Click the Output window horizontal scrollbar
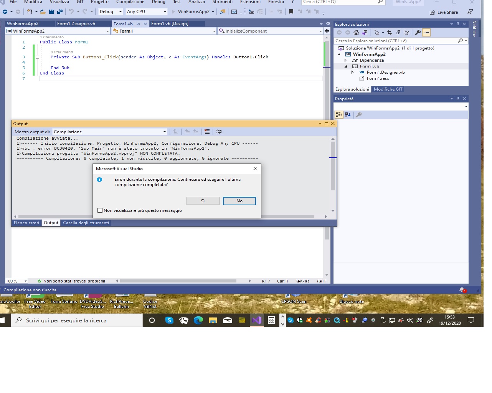 point(170,216)
